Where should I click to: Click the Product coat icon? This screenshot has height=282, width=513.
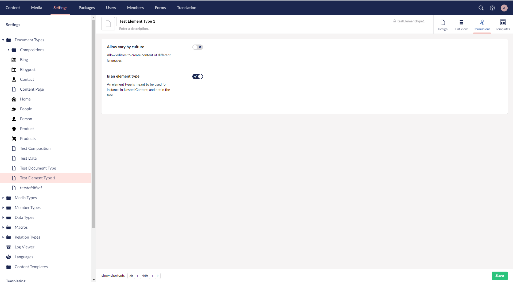(14, 129)
